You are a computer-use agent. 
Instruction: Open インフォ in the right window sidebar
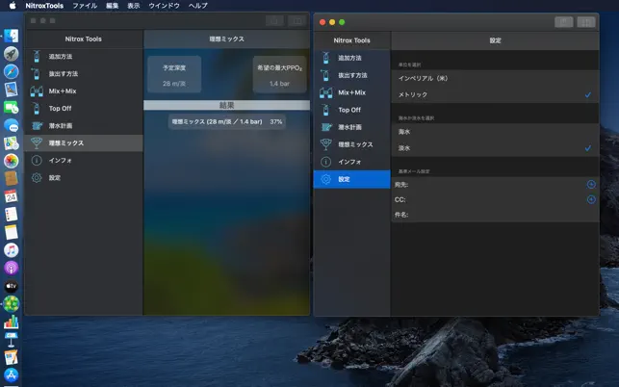(351, 162)
